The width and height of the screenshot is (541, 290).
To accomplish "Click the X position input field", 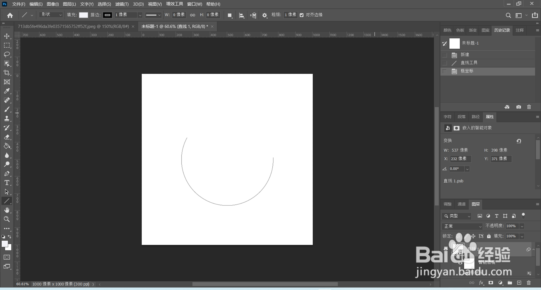I will pos(460,159).
